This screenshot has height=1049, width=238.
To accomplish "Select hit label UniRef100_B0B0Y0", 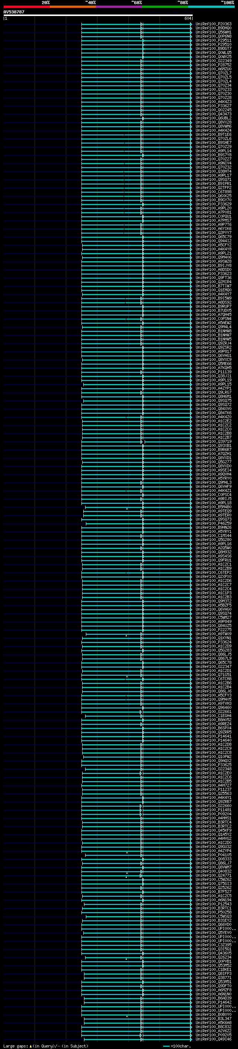I will click(213, 1014).
